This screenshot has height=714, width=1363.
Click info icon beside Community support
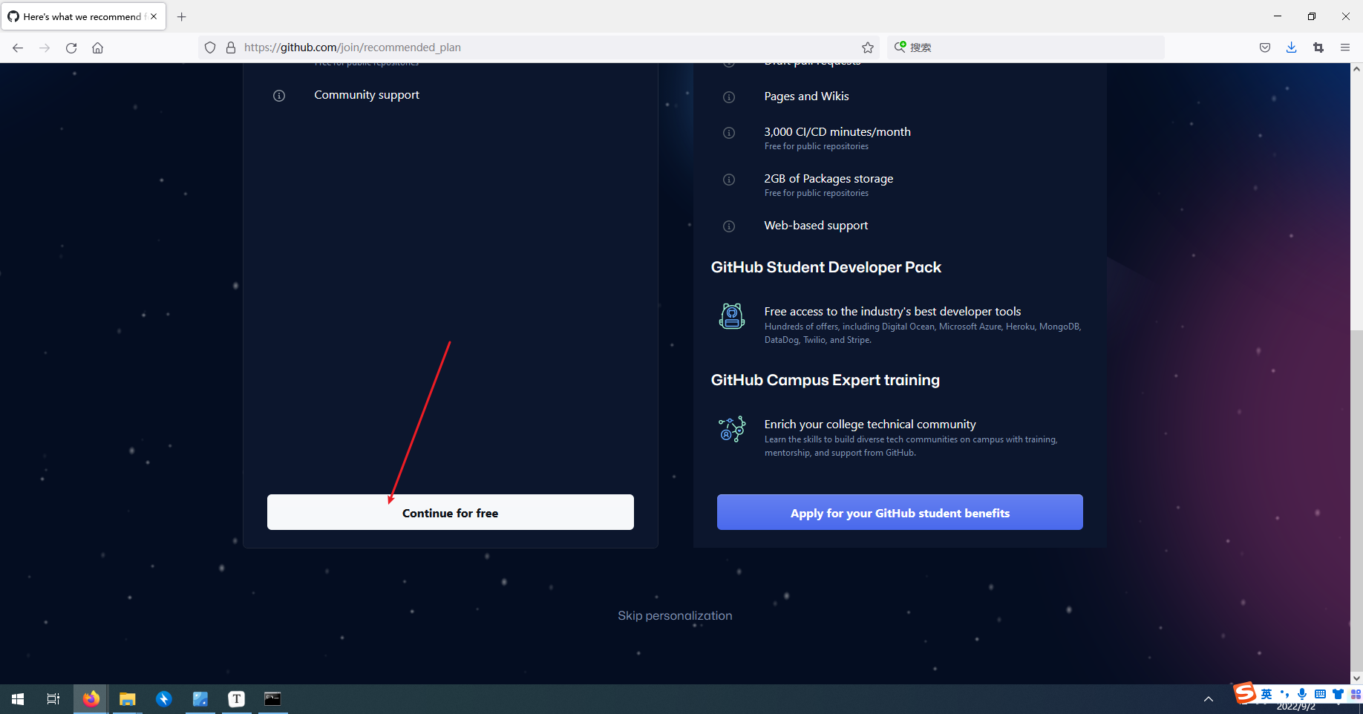(279, 96)
